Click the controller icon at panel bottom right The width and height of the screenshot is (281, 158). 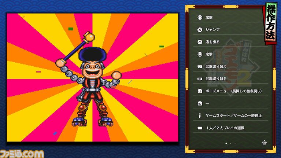click(x=265, y=142)
